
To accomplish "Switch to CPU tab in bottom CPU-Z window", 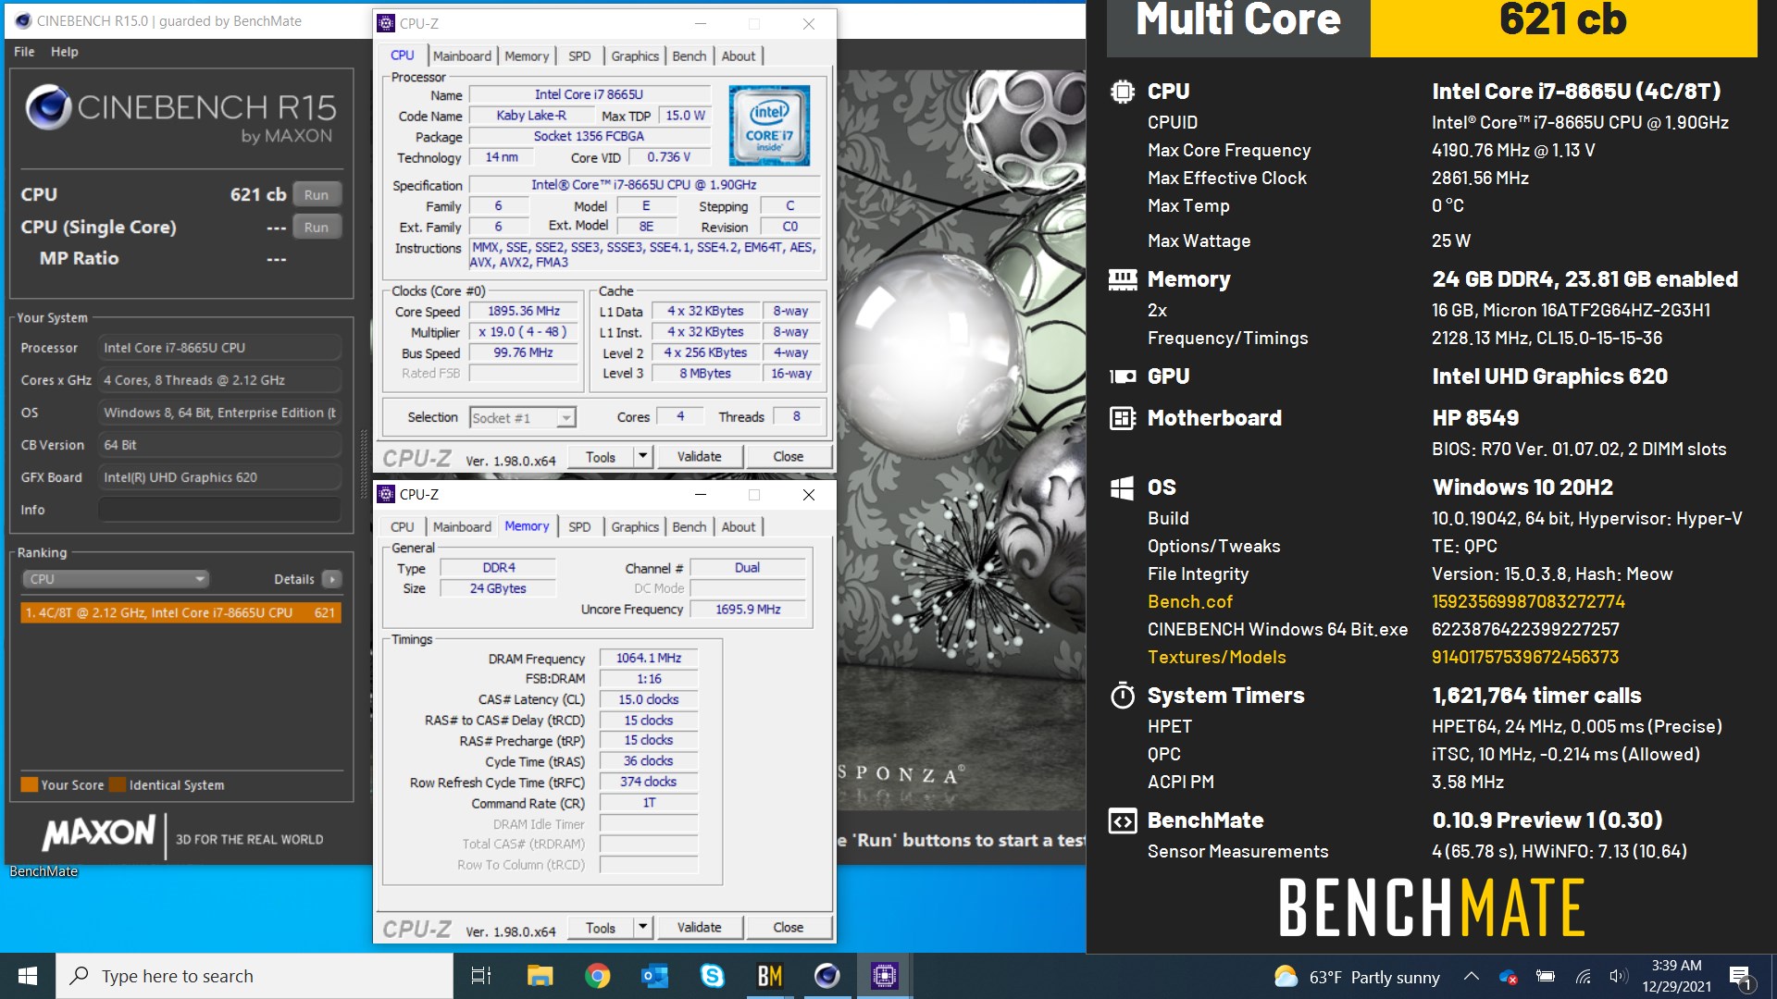I will [x=403, y=527].
